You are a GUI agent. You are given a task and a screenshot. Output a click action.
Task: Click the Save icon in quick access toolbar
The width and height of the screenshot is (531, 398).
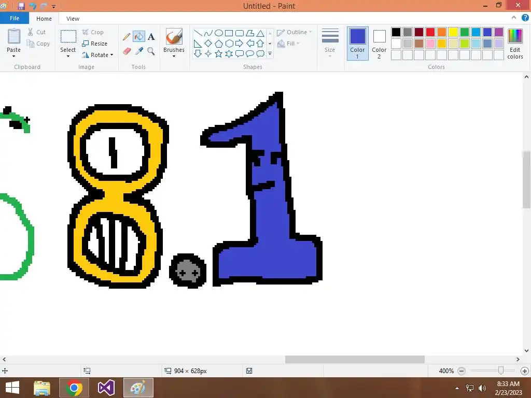click(21, 6)
